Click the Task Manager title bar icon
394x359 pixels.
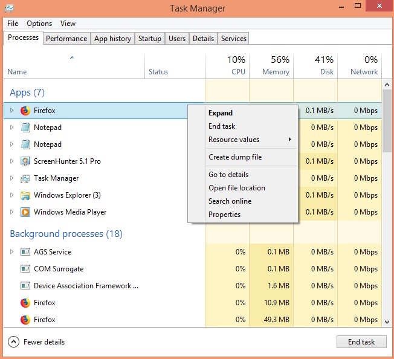pyautogui.click(x=9, y=8)
